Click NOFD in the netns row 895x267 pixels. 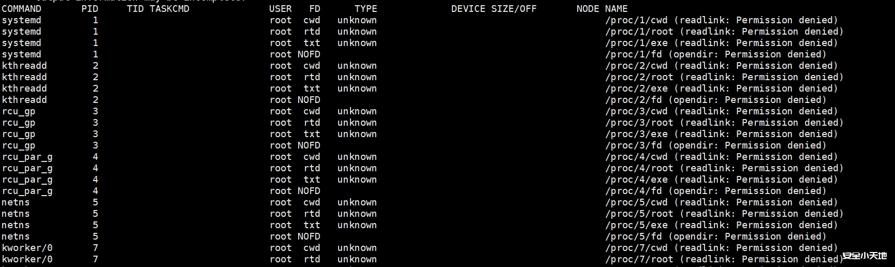click(x=309, y=236)
